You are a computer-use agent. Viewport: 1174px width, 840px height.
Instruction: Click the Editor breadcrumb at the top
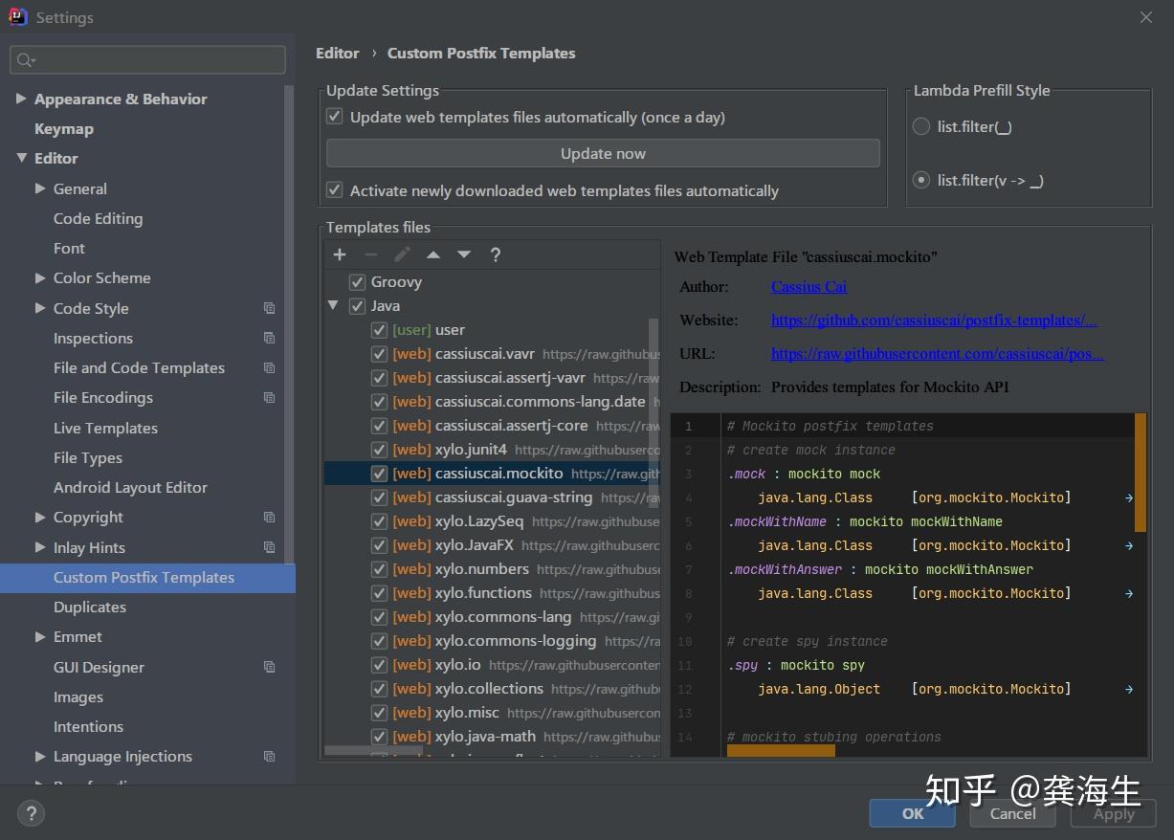pos(338,54)
